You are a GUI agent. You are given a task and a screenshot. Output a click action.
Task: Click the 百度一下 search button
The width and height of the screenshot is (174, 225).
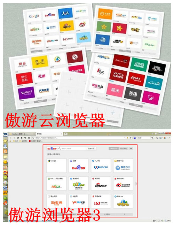91,148
